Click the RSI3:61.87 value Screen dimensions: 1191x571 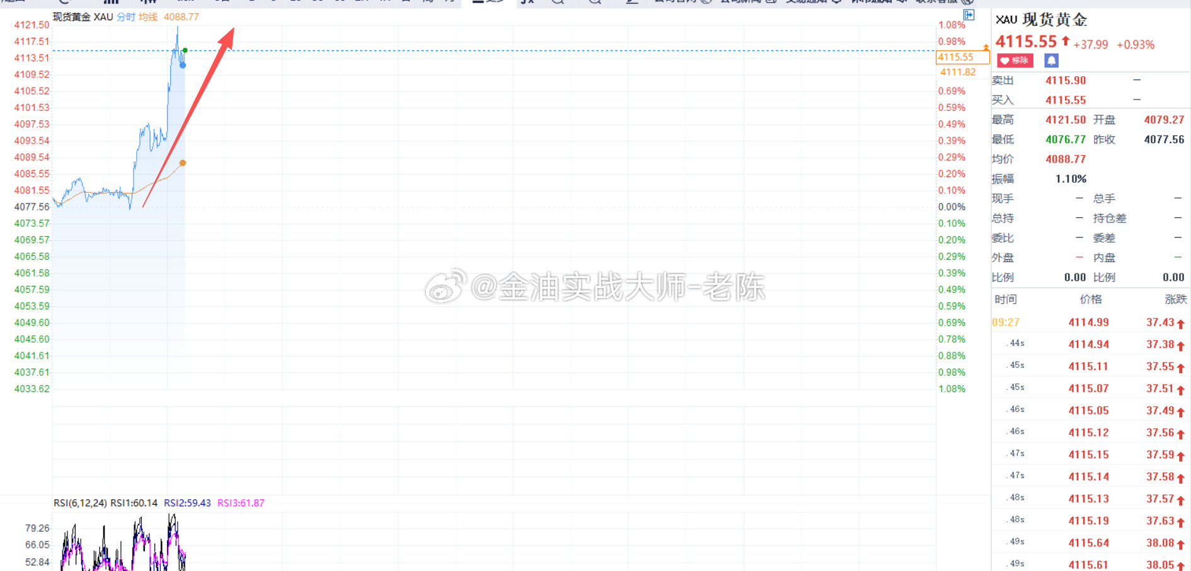click(x=241, y=503)
